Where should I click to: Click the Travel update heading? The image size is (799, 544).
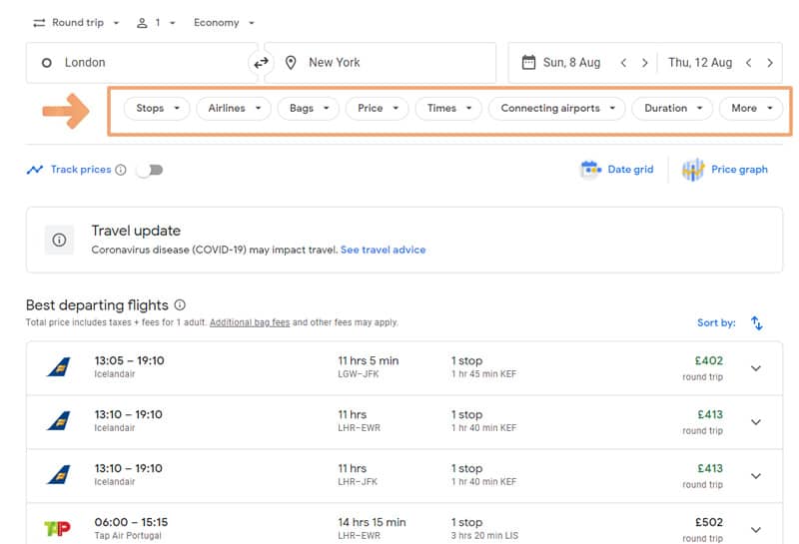136,231
